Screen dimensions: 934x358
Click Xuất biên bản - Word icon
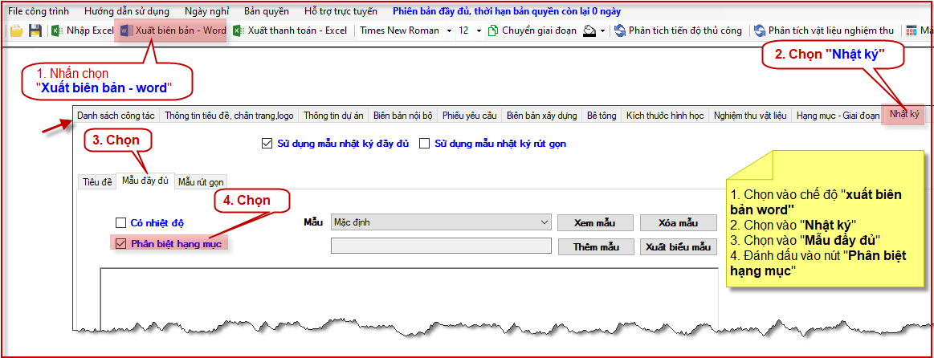[125, 31]
